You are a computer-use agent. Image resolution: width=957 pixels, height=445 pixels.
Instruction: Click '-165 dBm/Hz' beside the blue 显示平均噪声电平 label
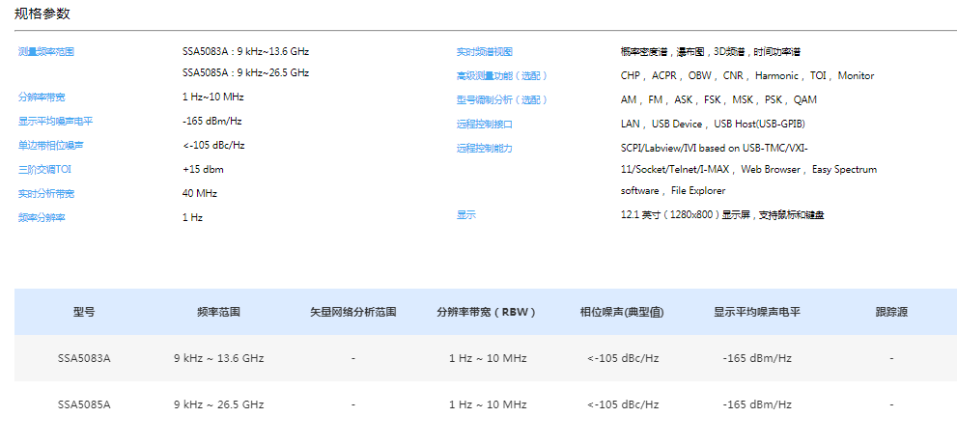pos(211,121)
